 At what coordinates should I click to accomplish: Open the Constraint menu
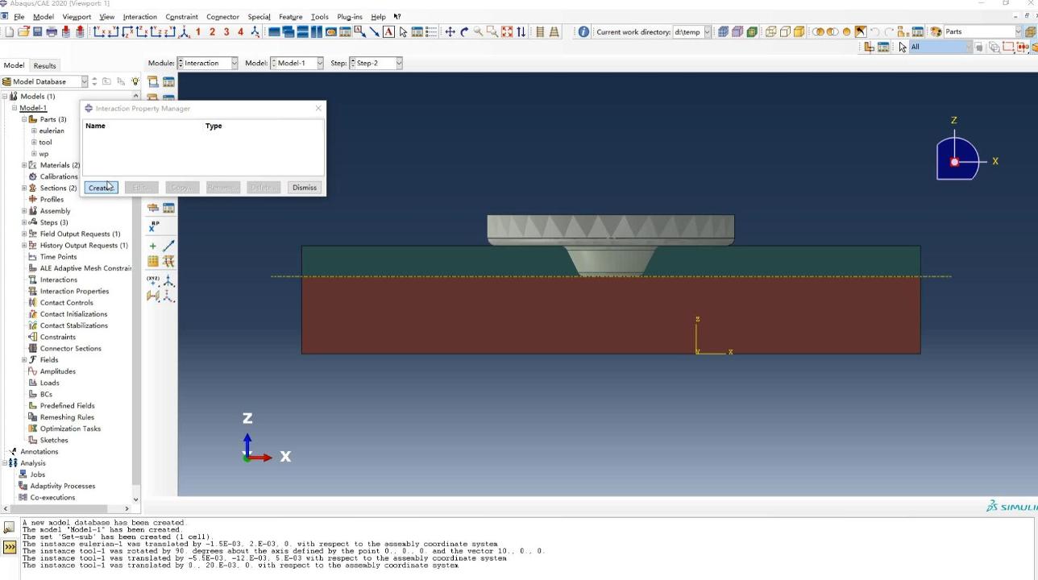pyautogui.click(x=181, y=16)
